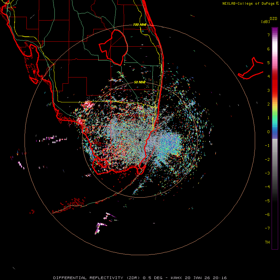This screenshot has width=280, height=280.
Task: Pick the gray band near -2 dB on the color bar
Action: click(x=275, y=159)
